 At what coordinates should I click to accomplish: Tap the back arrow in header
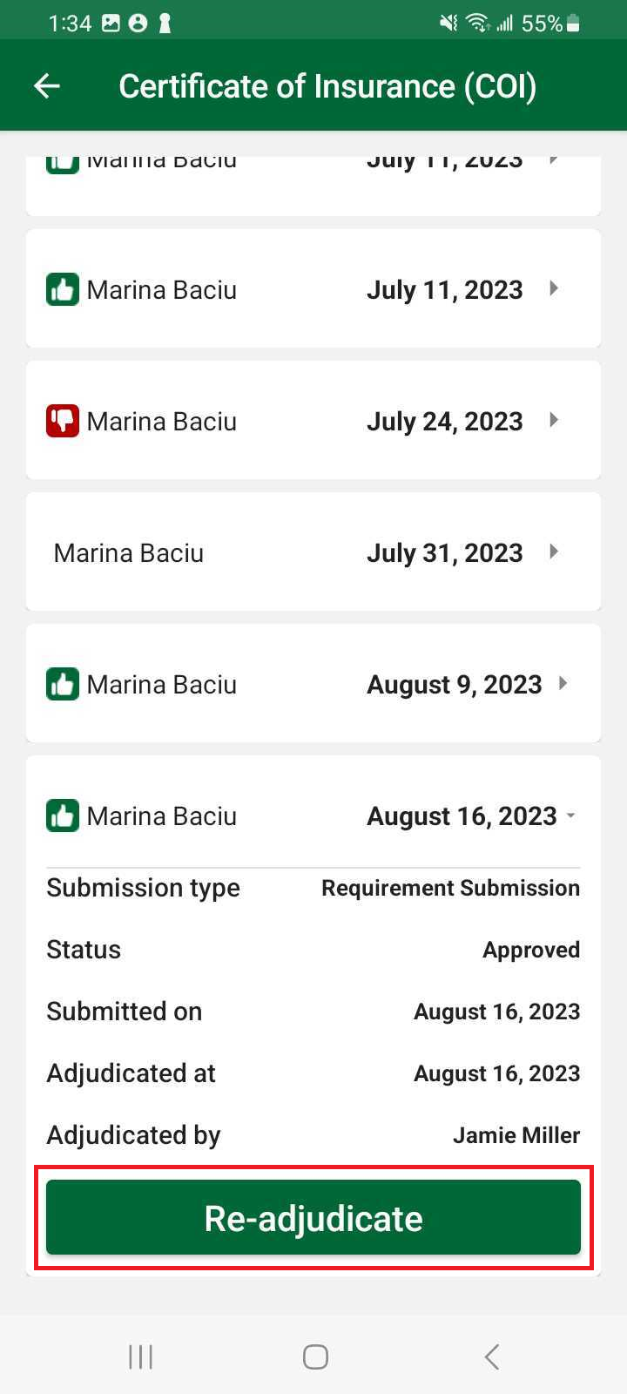point(47,85)
